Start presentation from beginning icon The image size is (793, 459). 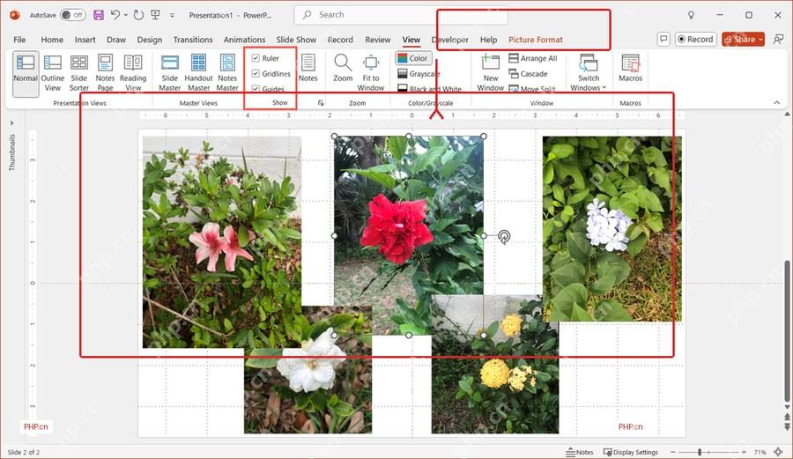coord(156,15)
